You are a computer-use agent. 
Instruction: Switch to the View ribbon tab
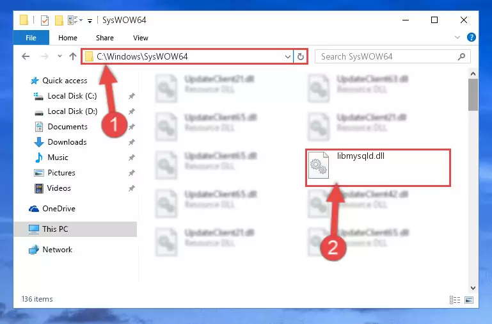click(x=141, y=38)
